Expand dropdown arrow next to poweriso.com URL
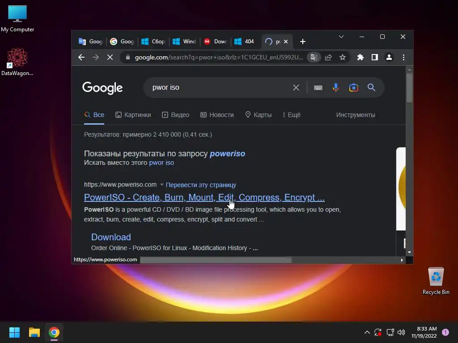Screen dimensions: 458x343 [x=161, y=184]
